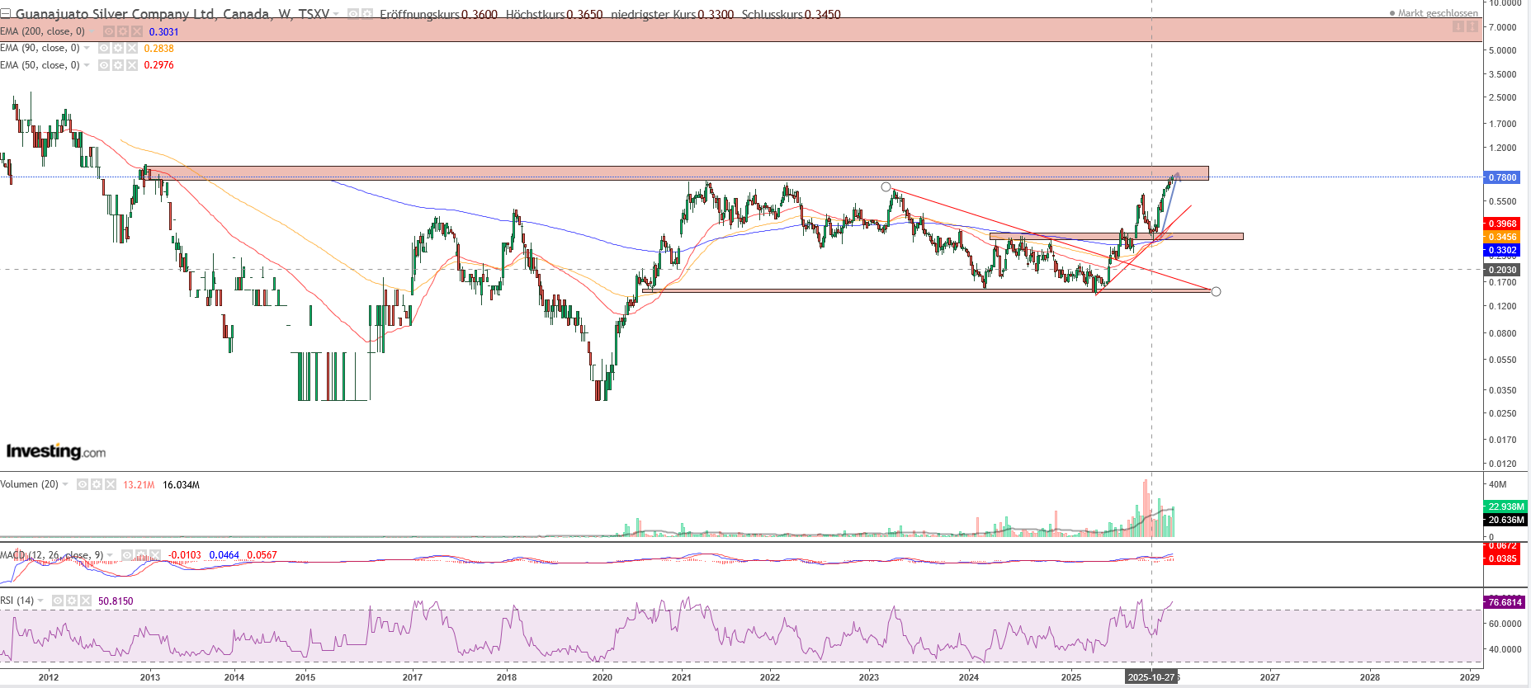Image resolution: width=1531 pixels, height=688 pixels.
Task: Expand the EMA (90, close, 0) dropdown arrow
Action: 87,49
